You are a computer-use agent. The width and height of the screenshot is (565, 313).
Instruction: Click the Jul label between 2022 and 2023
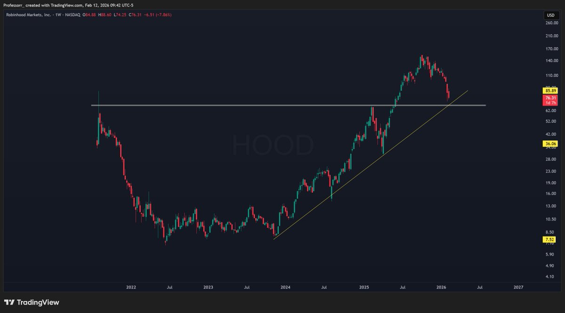pos(169,287)
